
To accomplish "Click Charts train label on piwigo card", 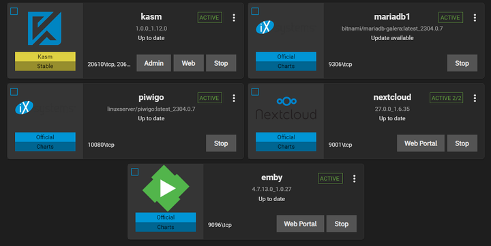I will click(45, 146).
